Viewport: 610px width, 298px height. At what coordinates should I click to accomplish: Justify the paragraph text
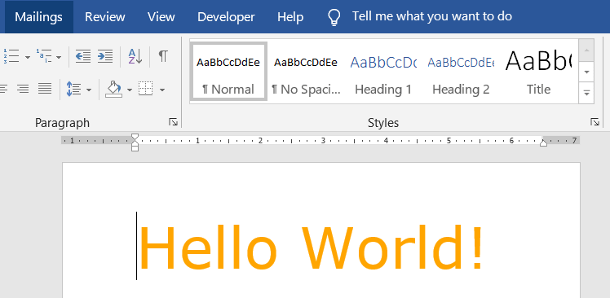coord(45,90)
